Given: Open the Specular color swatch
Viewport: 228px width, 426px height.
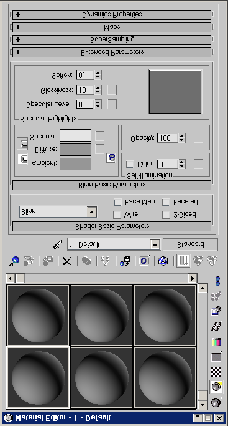Looking at the screenshot, I should click(x=75, y=135).
